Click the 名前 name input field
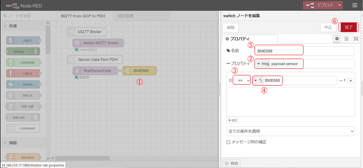The width and height of the screenshot is (363, 168). tap(304, 51)
